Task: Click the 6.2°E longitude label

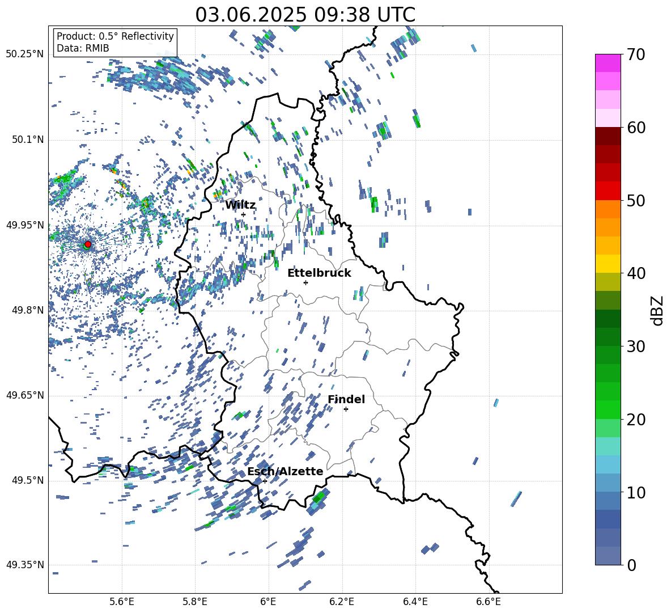Action: (342, 602)
